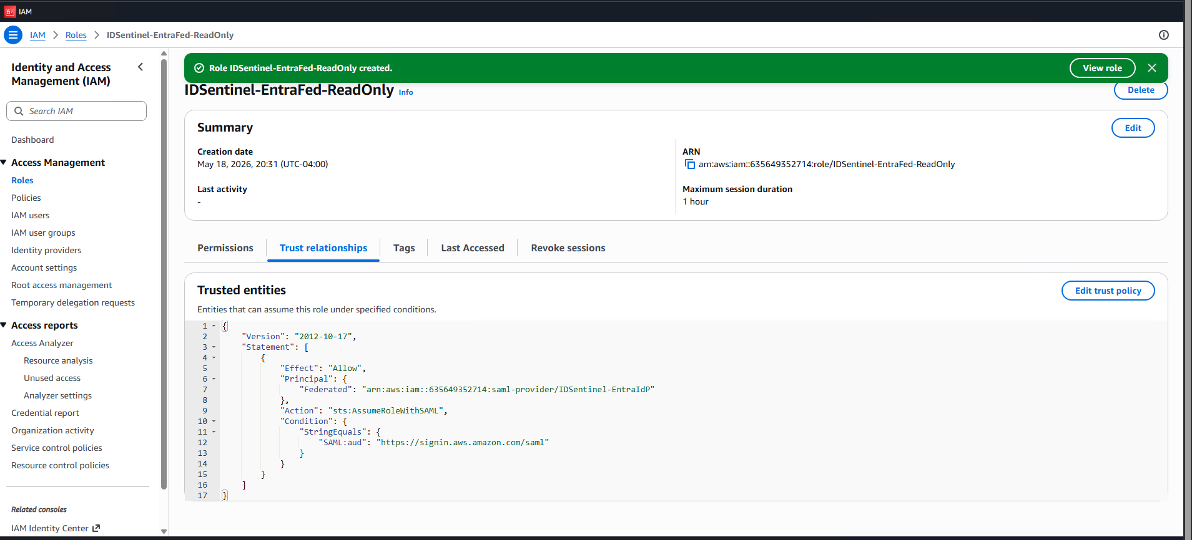Switch to the Permissions tab

pos(225,248)
